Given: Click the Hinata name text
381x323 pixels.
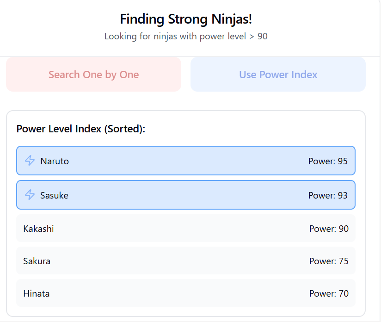Looking at the screenshot, I should coord(37,293).
